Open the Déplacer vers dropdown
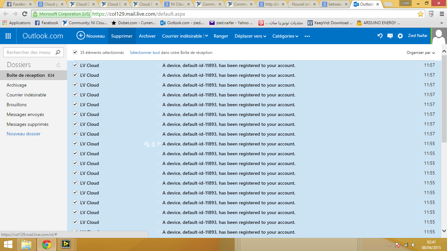Viewport: 447px width, 251px height. click(x=250, y=36)
